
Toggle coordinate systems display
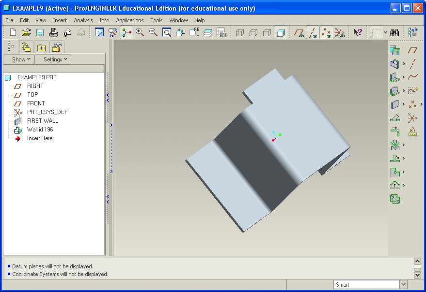(340, 33)
